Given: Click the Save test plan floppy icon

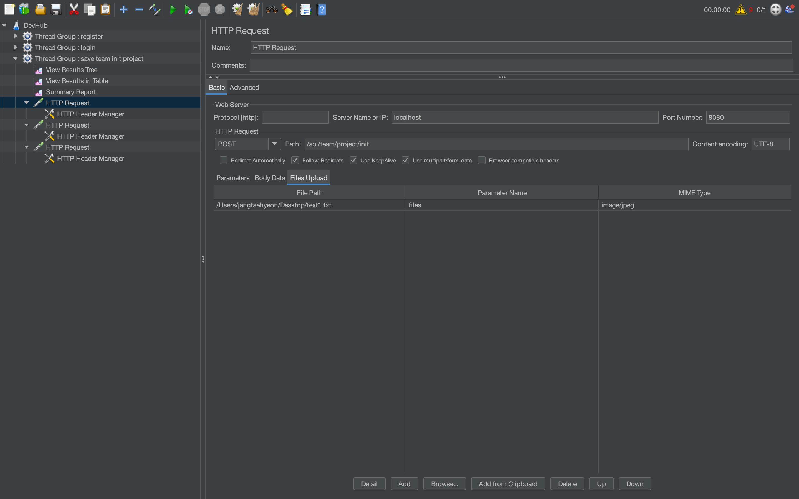Looking at the screenshot, I should 56,10.
